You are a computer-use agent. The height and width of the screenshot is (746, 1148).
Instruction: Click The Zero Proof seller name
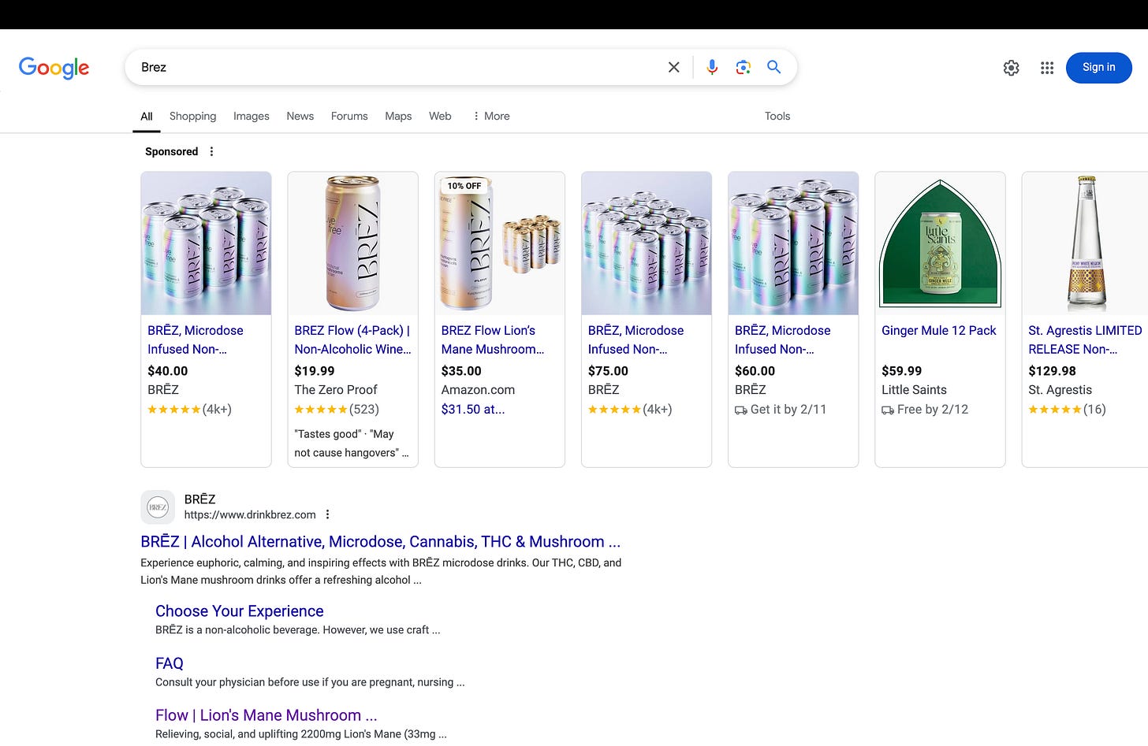pos(336,390)
